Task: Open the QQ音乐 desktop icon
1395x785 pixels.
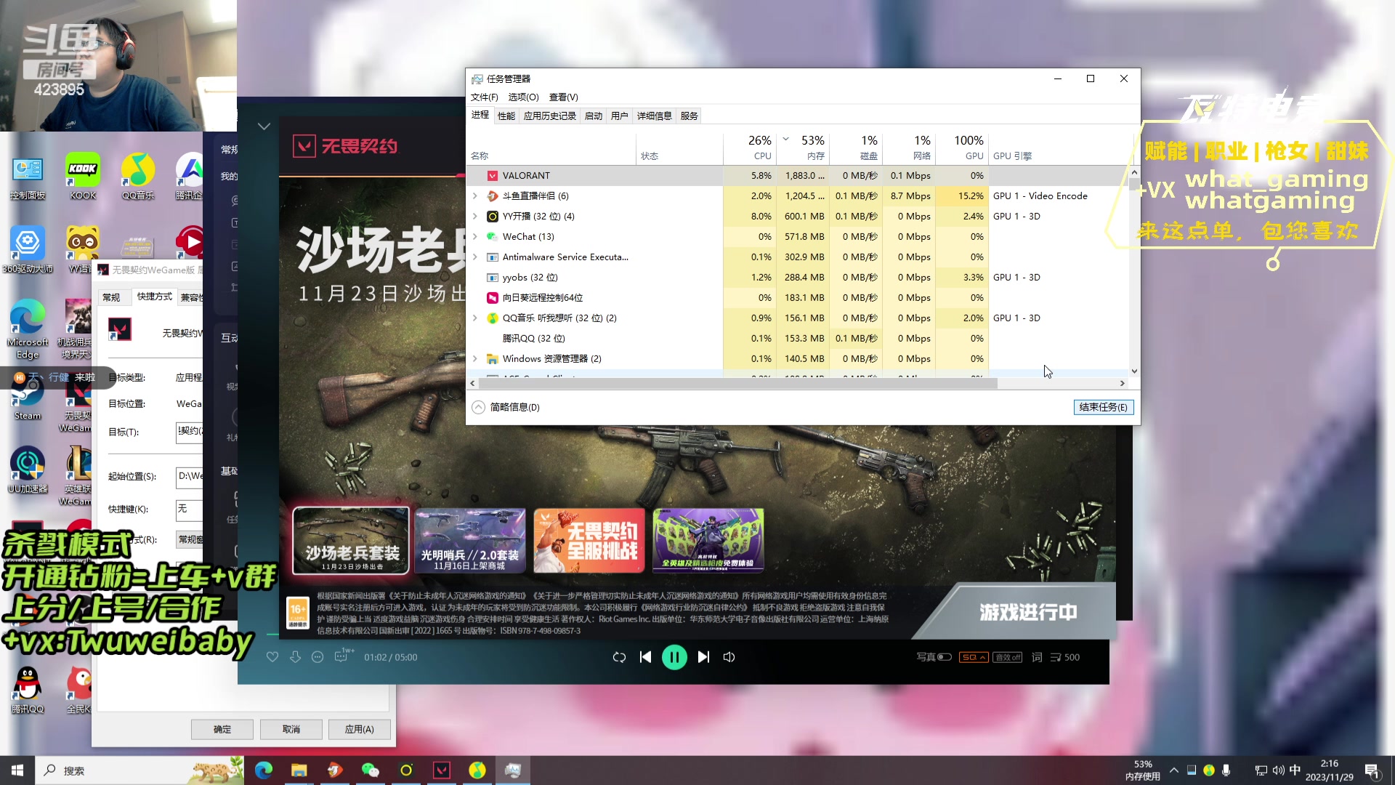Action: (138, 177)
